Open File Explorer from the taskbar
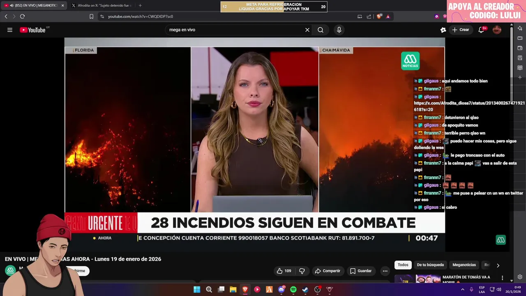This screenshot has height=296, width=526. [x=233, y=289]
